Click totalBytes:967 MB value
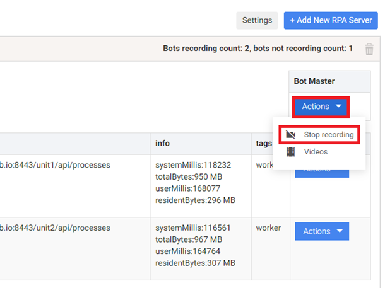This screenshot has height=288, width=385. tap(189, 239)
